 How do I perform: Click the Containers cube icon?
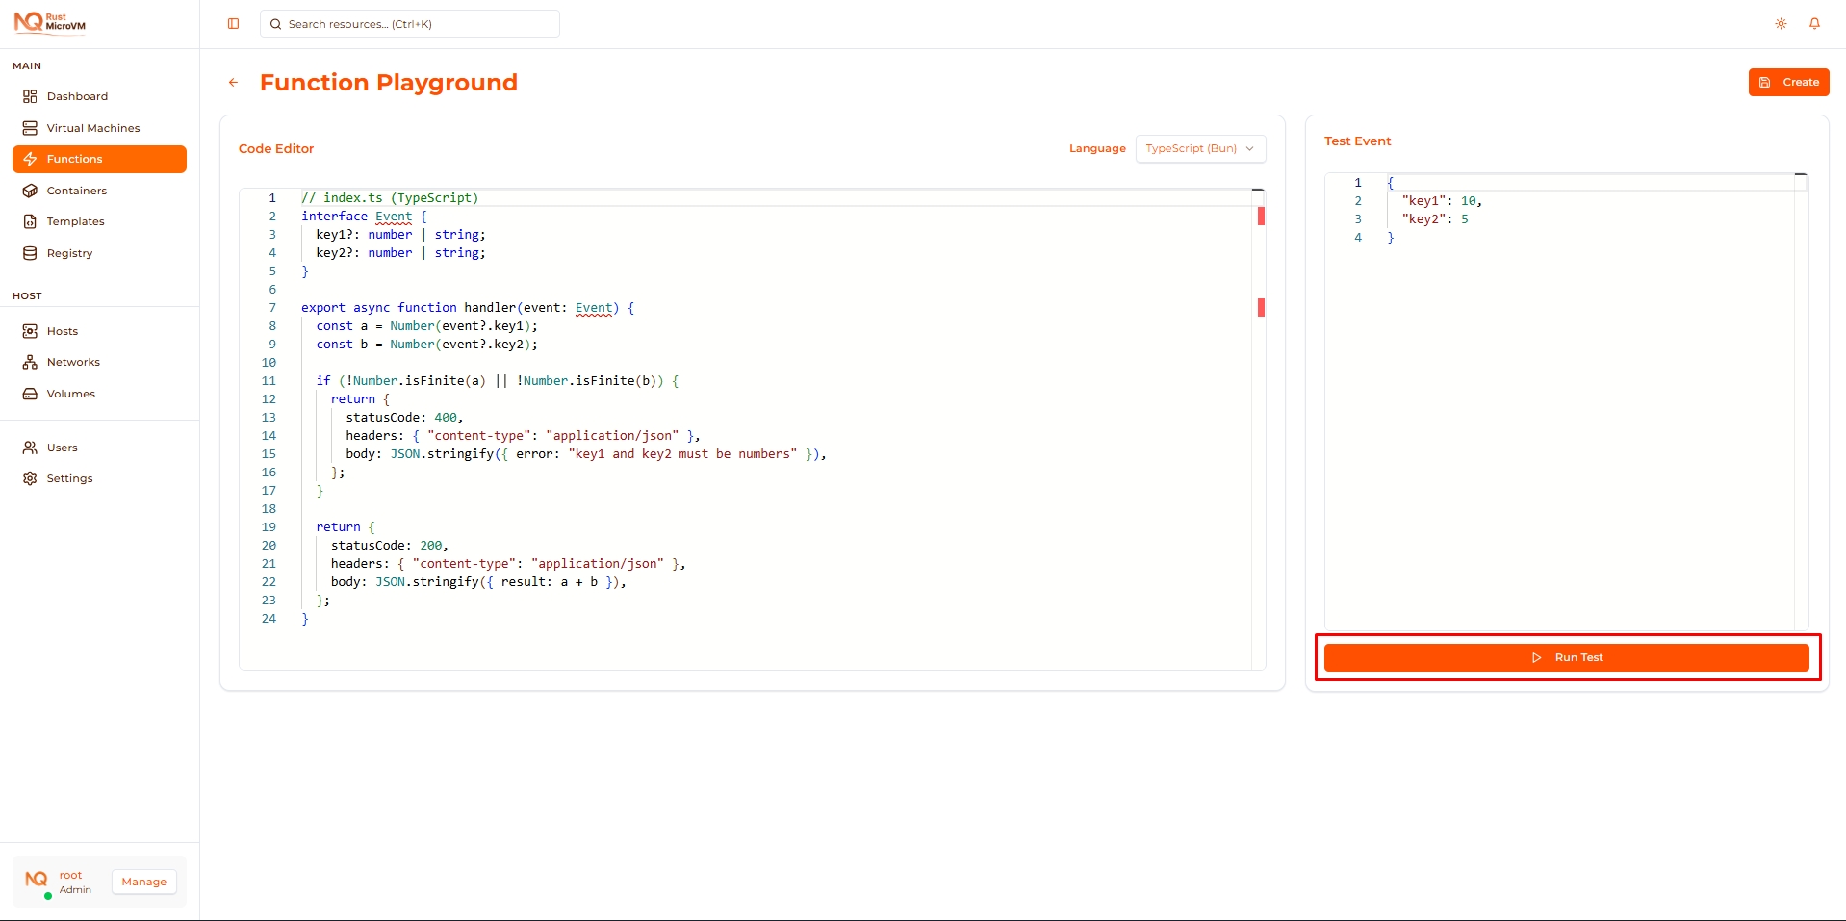[30, 191]
